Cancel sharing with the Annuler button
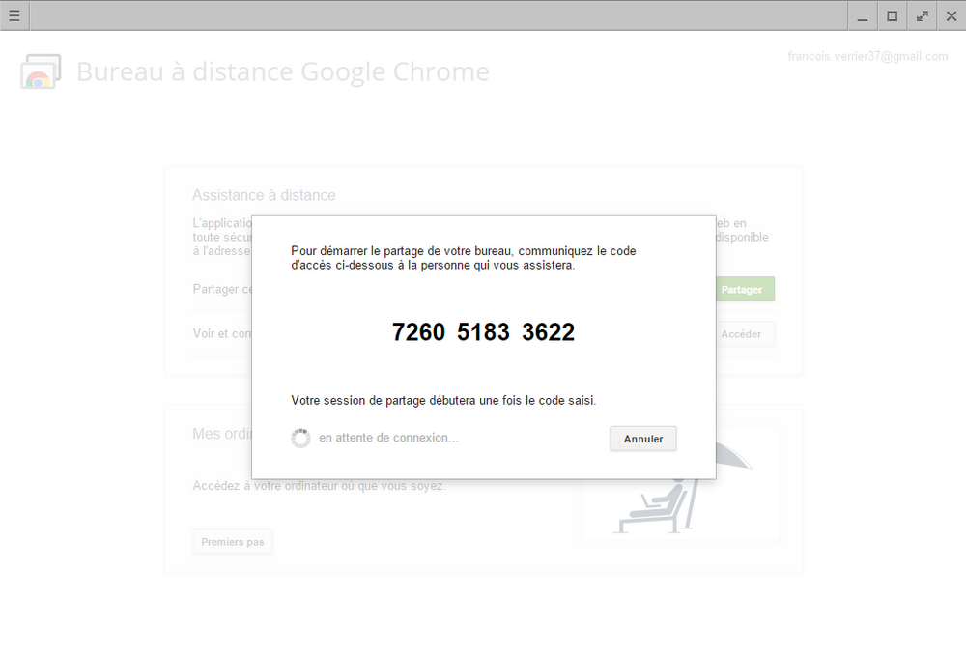This screenshot has height=656, width=966. (x=643, y=439)
